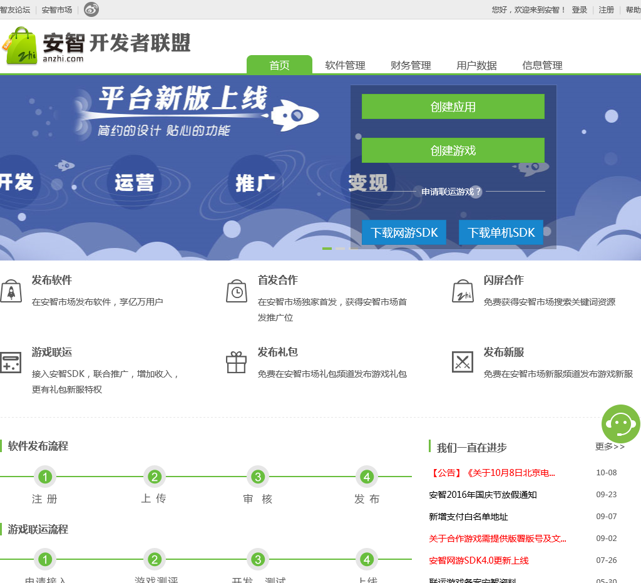Open the 游戏联运 heading link
Viewport: 641px width, 583px height.
pos(52,352)
